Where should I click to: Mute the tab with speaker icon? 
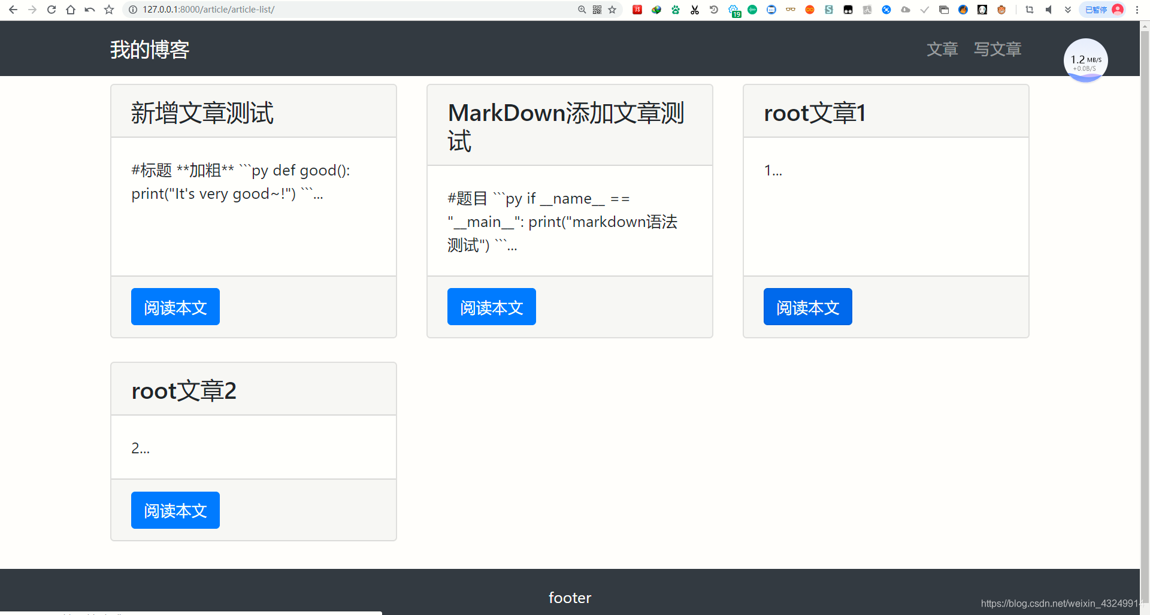(x=1049, y=10)
